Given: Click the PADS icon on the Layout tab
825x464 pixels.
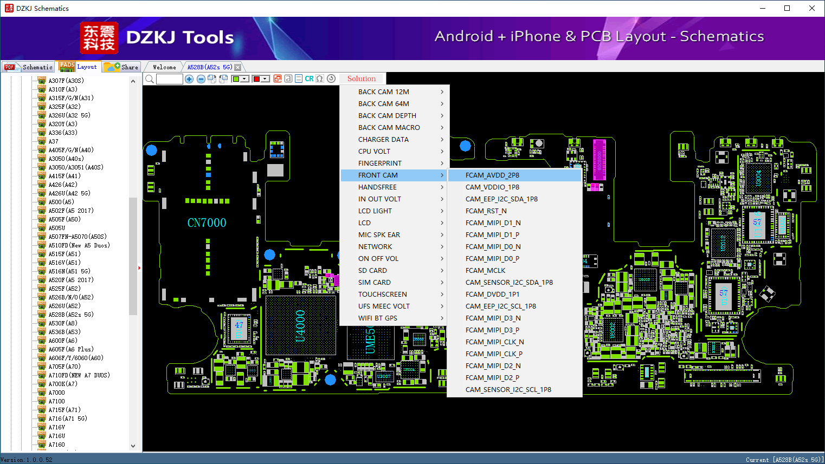Looking at the screenshot, I should 67,67.
